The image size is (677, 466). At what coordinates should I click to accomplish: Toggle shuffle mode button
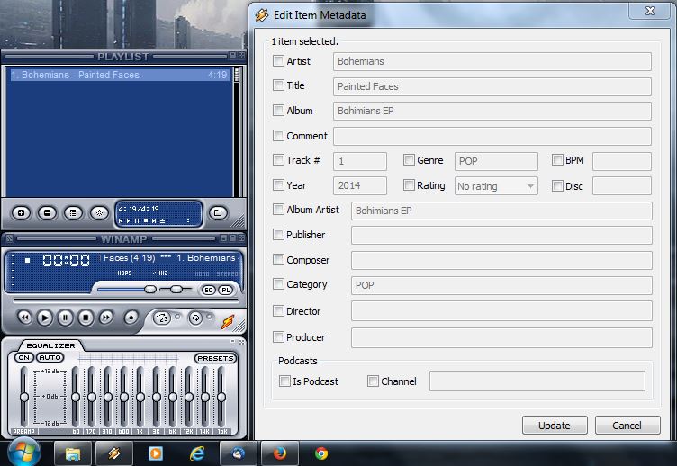(x=162, y=318)
